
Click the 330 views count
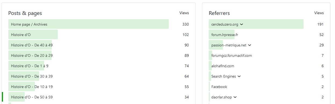pos(186,24)
